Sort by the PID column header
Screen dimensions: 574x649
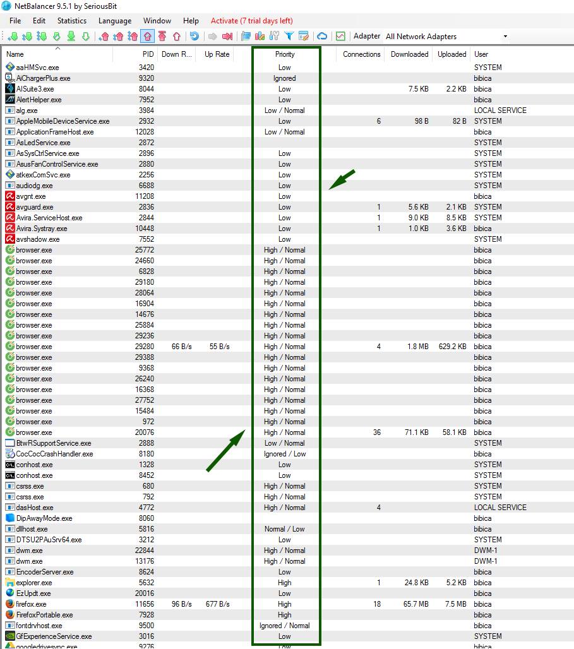click(135, 54)
